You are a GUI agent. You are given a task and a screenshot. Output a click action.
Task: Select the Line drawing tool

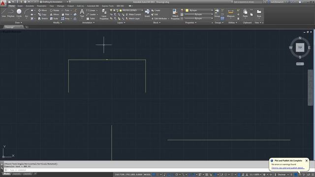pos(3,13)
